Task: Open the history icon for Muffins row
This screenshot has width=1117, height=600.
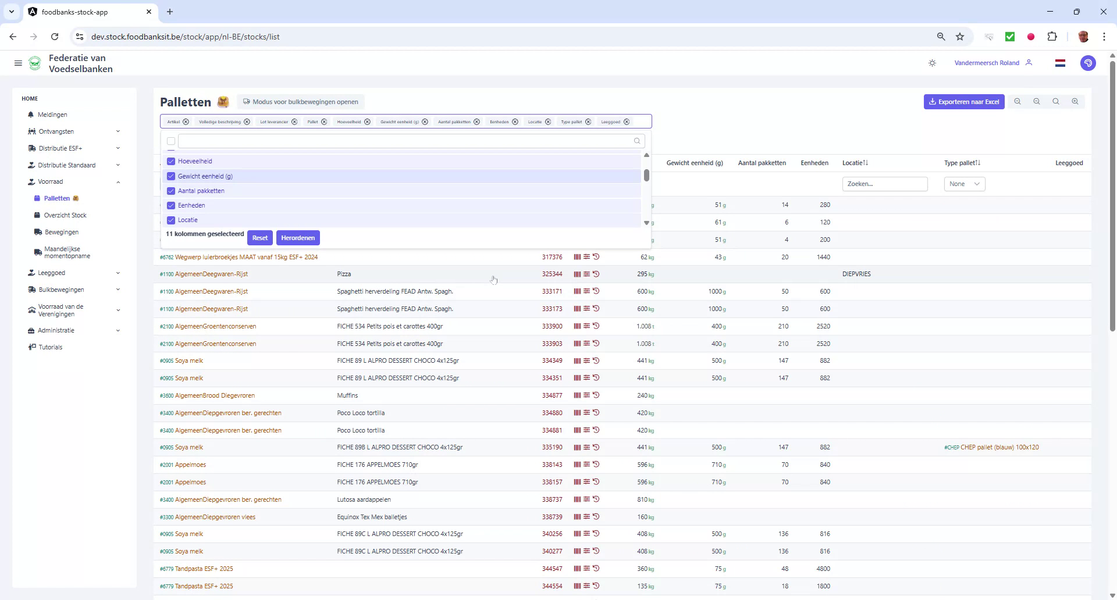Action: (596, 395)
